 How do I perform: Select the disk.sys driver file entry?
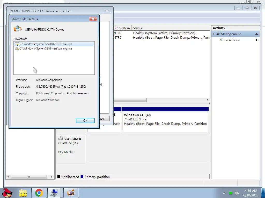pos(54,44)
